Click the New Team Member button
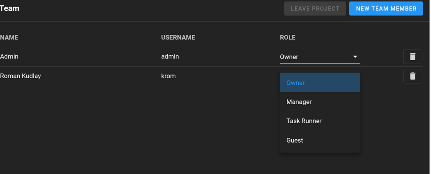This screenshot has height=174, width=431. [x=386, y=8]
